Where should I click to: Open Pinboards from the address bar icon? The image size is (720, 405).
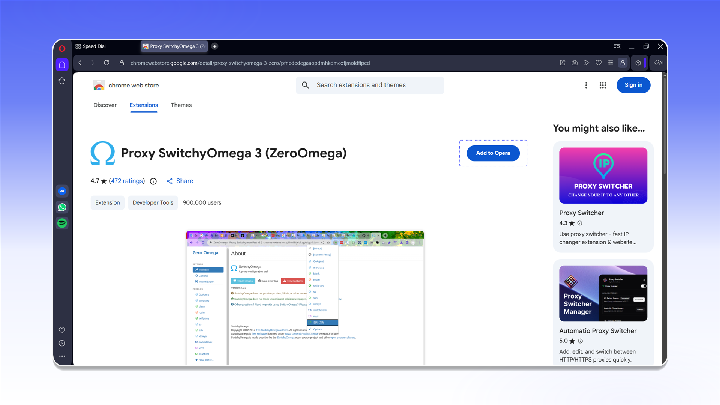coord(562,63)
